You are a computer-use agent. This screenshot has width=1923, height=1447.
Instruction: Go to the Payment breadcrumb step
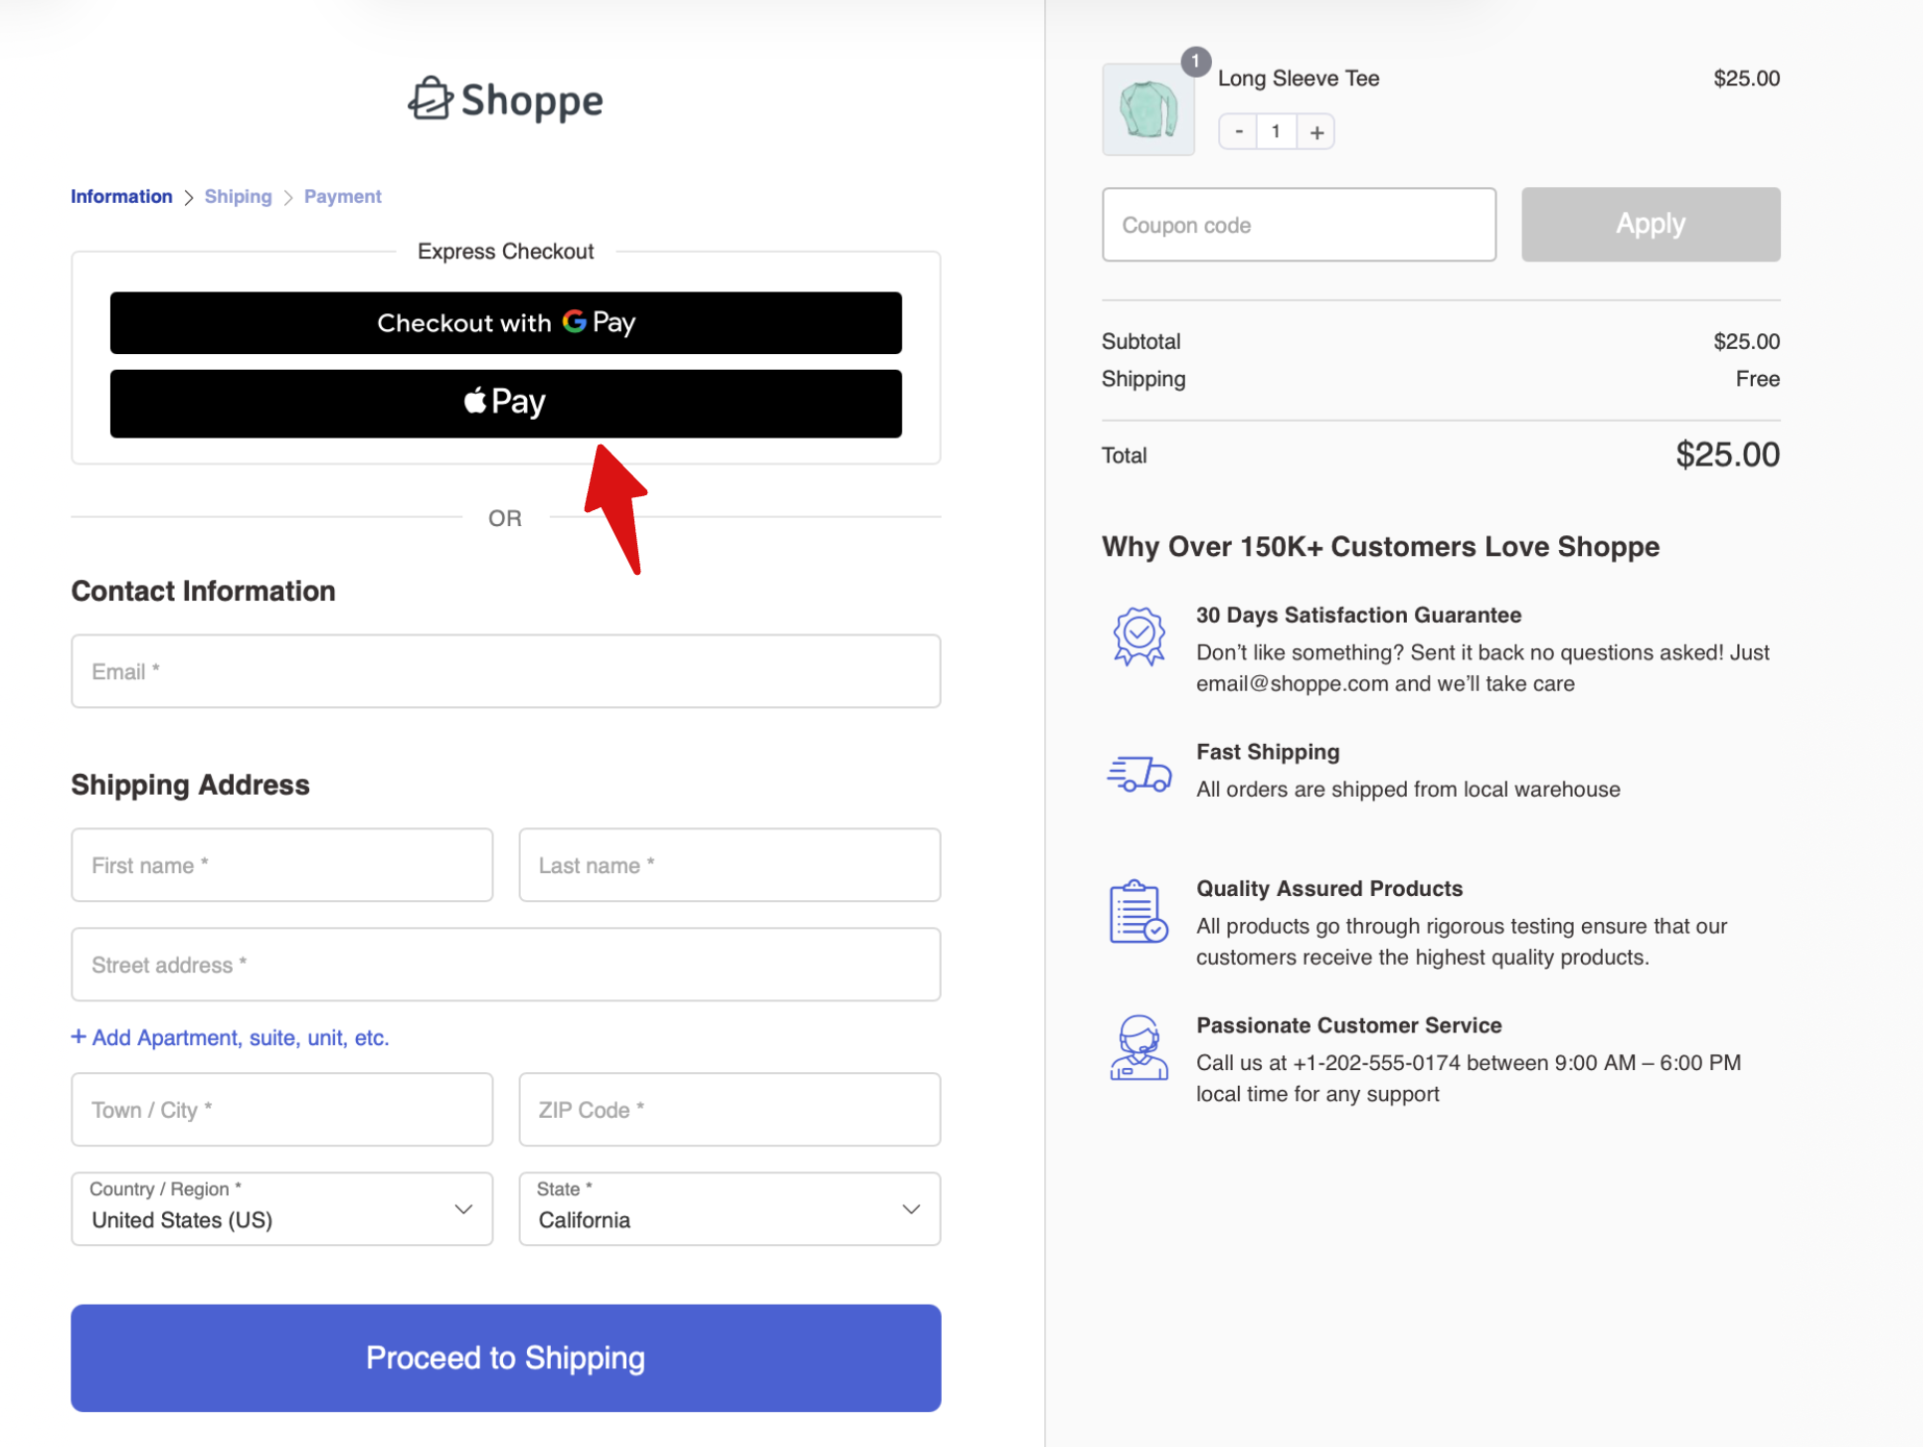pyautogui.click(x=343, y=196)
